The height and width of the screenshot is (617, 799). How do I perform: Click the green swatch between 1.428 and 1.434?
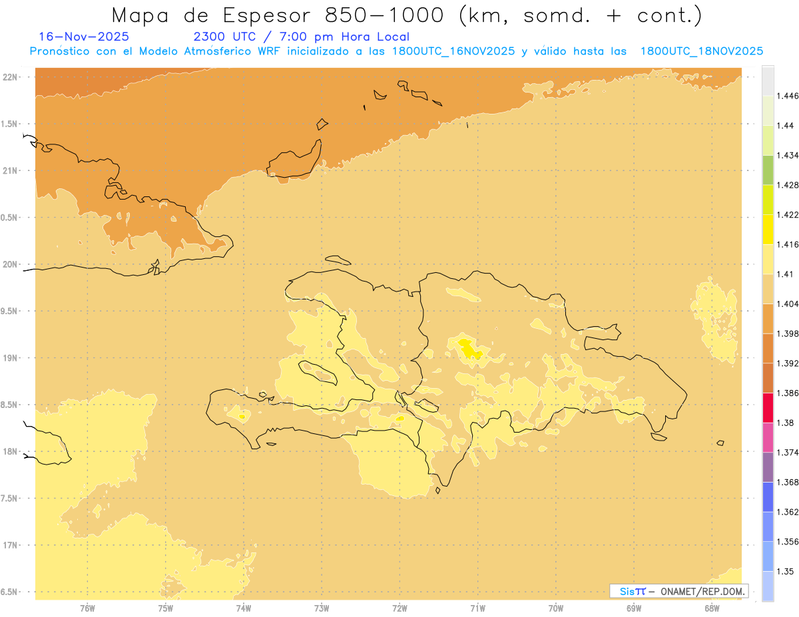click(x=768, y=170)
